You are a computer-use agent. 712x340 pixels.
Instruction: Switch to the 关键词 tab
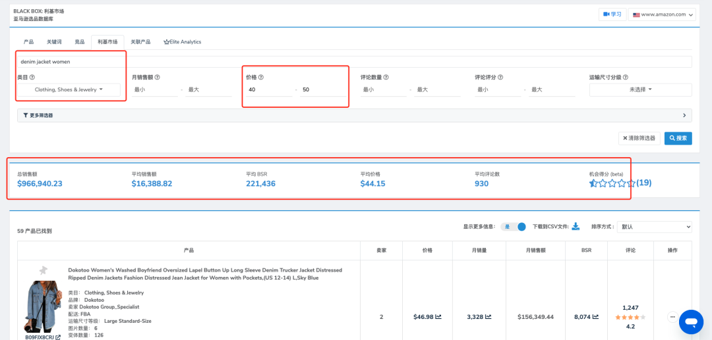coord(54,41)
